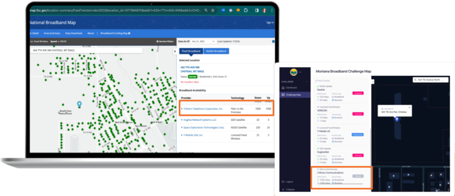The width and height of the screenshot is (455, 196).
Task: Collapse the CHALLENGE section in the sidebar
Action: [307, 82]
